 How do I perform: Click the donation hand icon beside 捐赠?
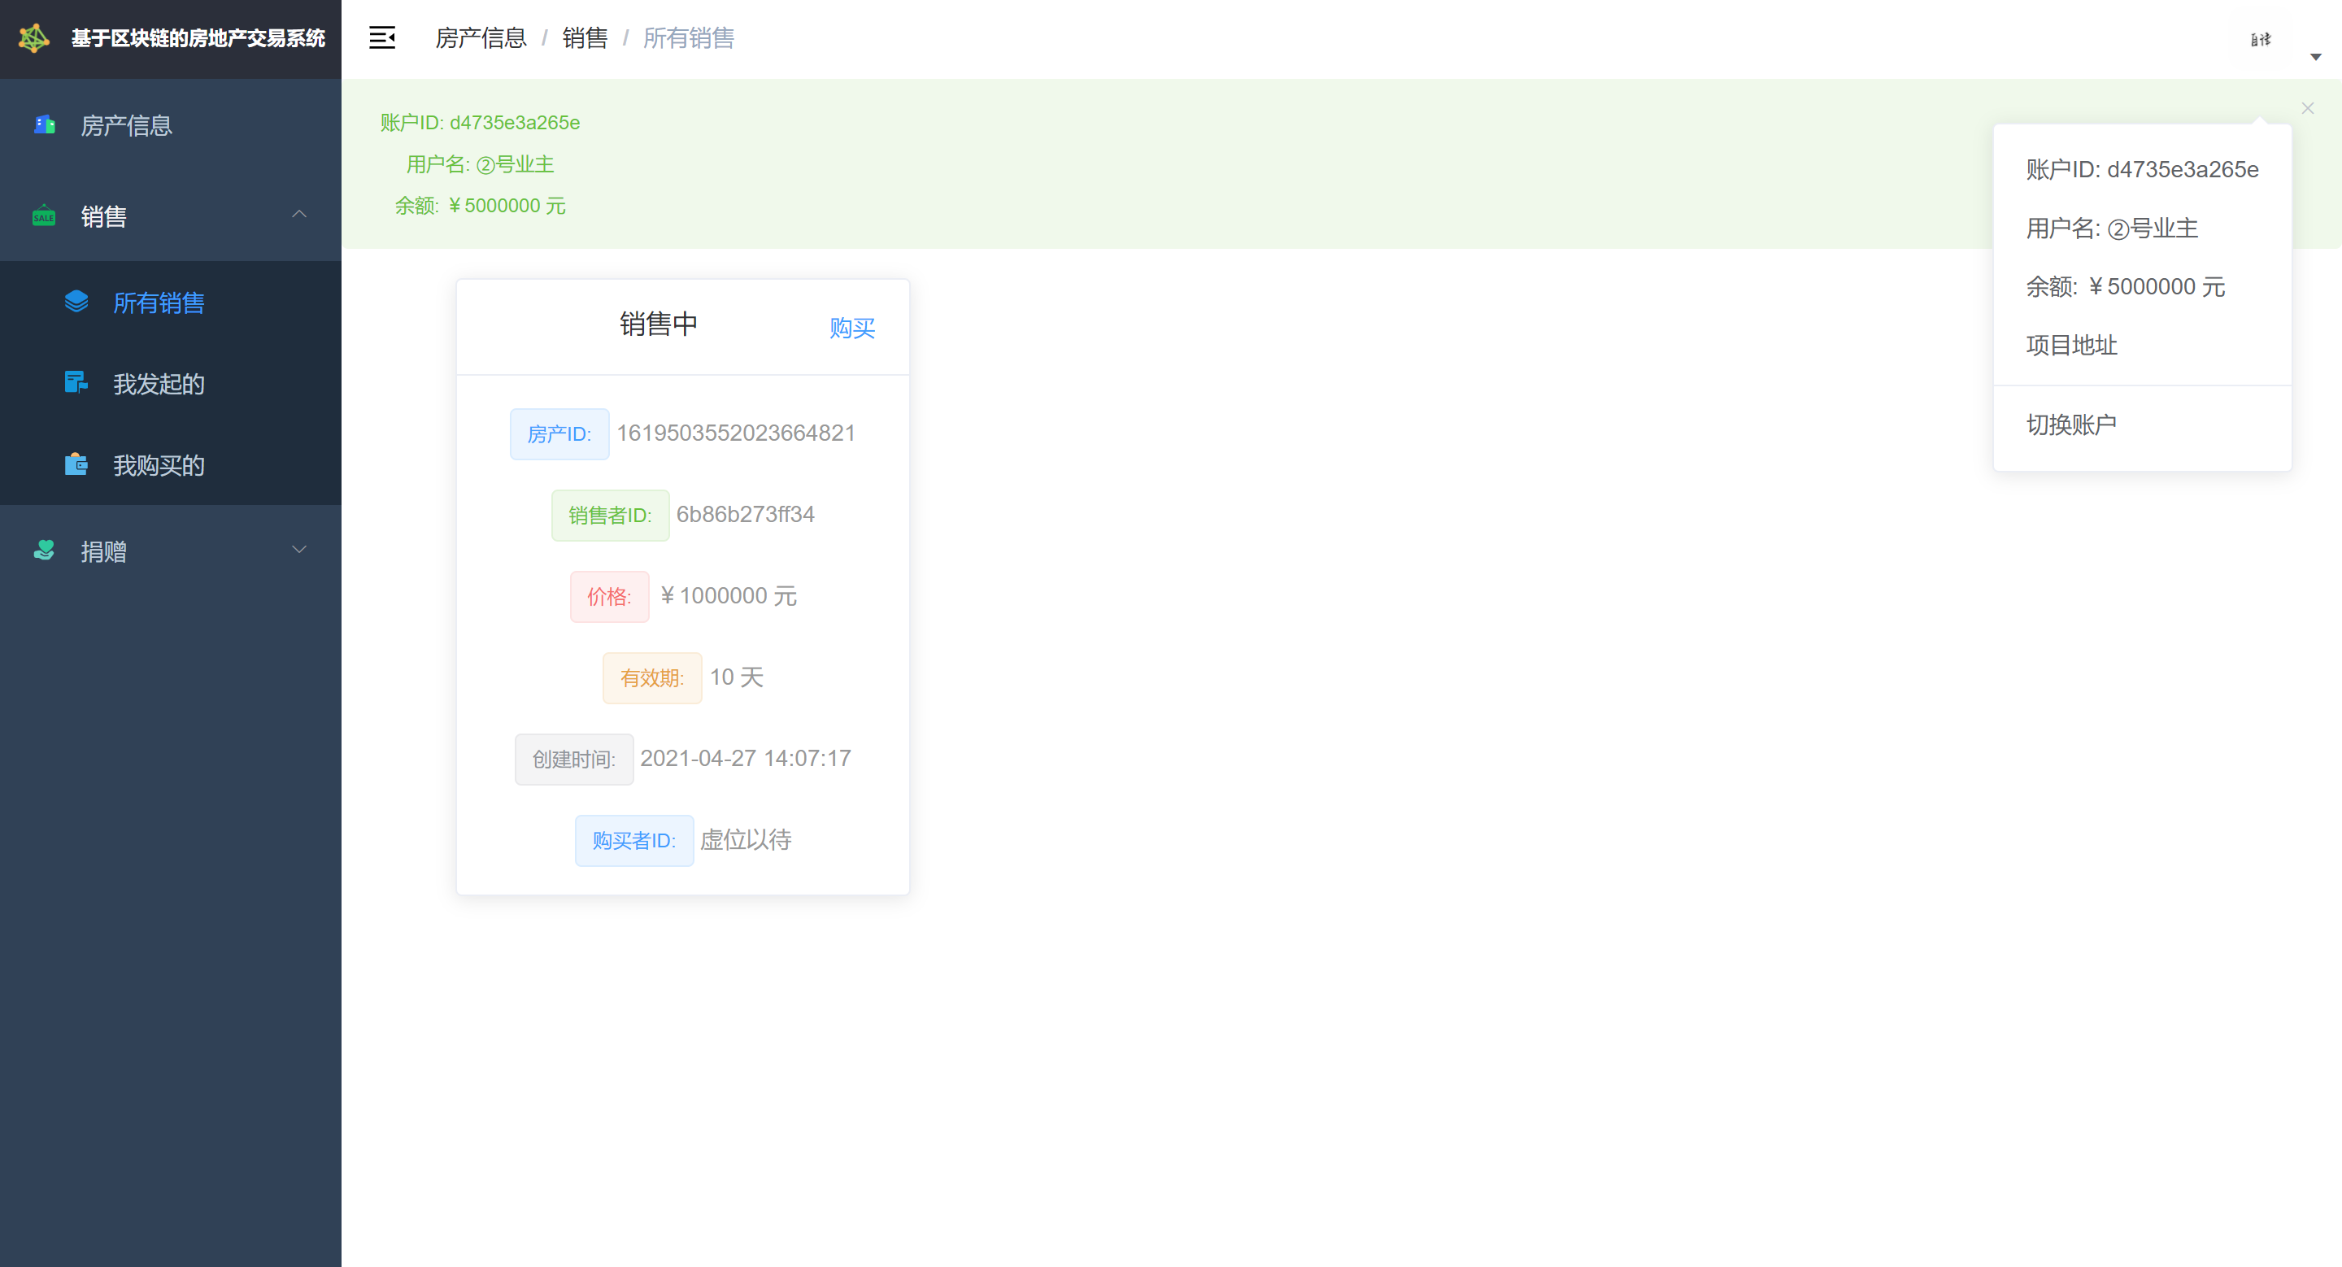[x=44, y=551]
